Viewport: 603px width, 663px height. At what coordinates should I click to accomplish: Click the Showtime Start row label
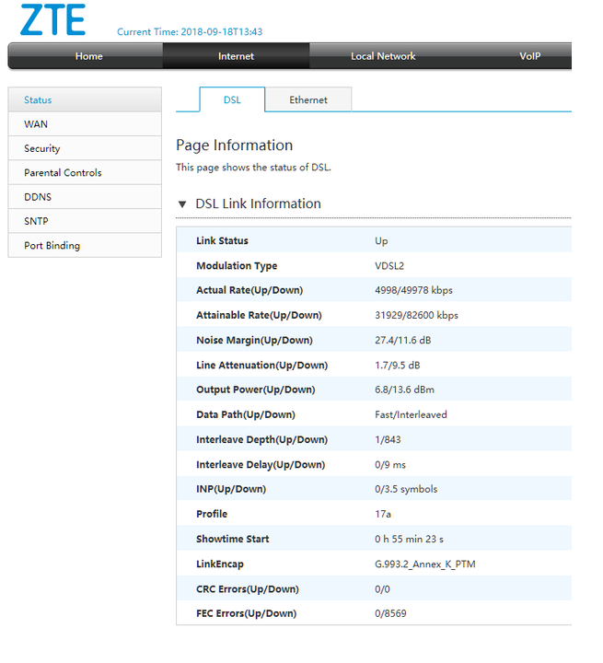(x=233, y=540)
